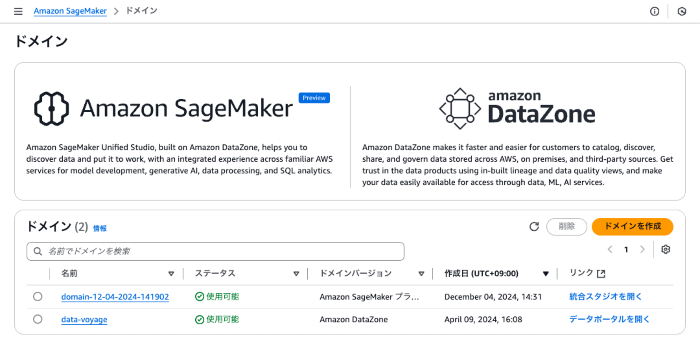This screenshot has height=341, width=700.
Task: Click page number 1
Action: pyautogui.click(x=626, y=249)
